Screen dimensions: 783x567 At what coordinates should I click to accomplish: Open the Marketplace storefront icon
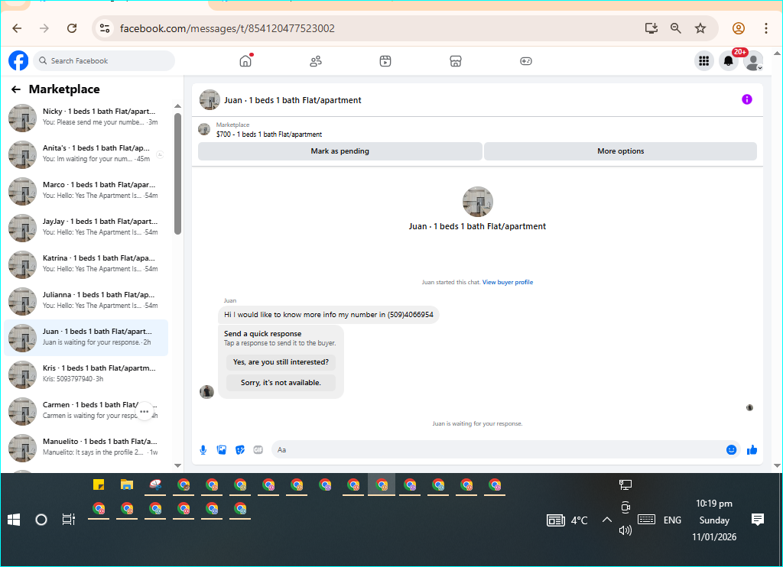tap(456, 61)
